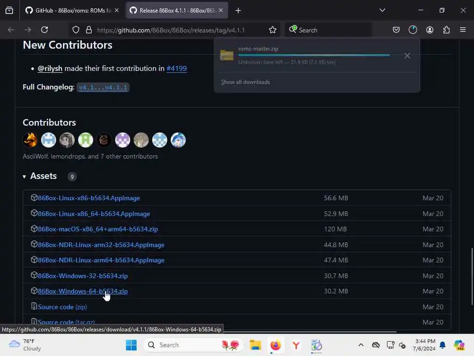List all tabs with dropdown arrow
The image size is (474, 356).
[x=382, y=10]
